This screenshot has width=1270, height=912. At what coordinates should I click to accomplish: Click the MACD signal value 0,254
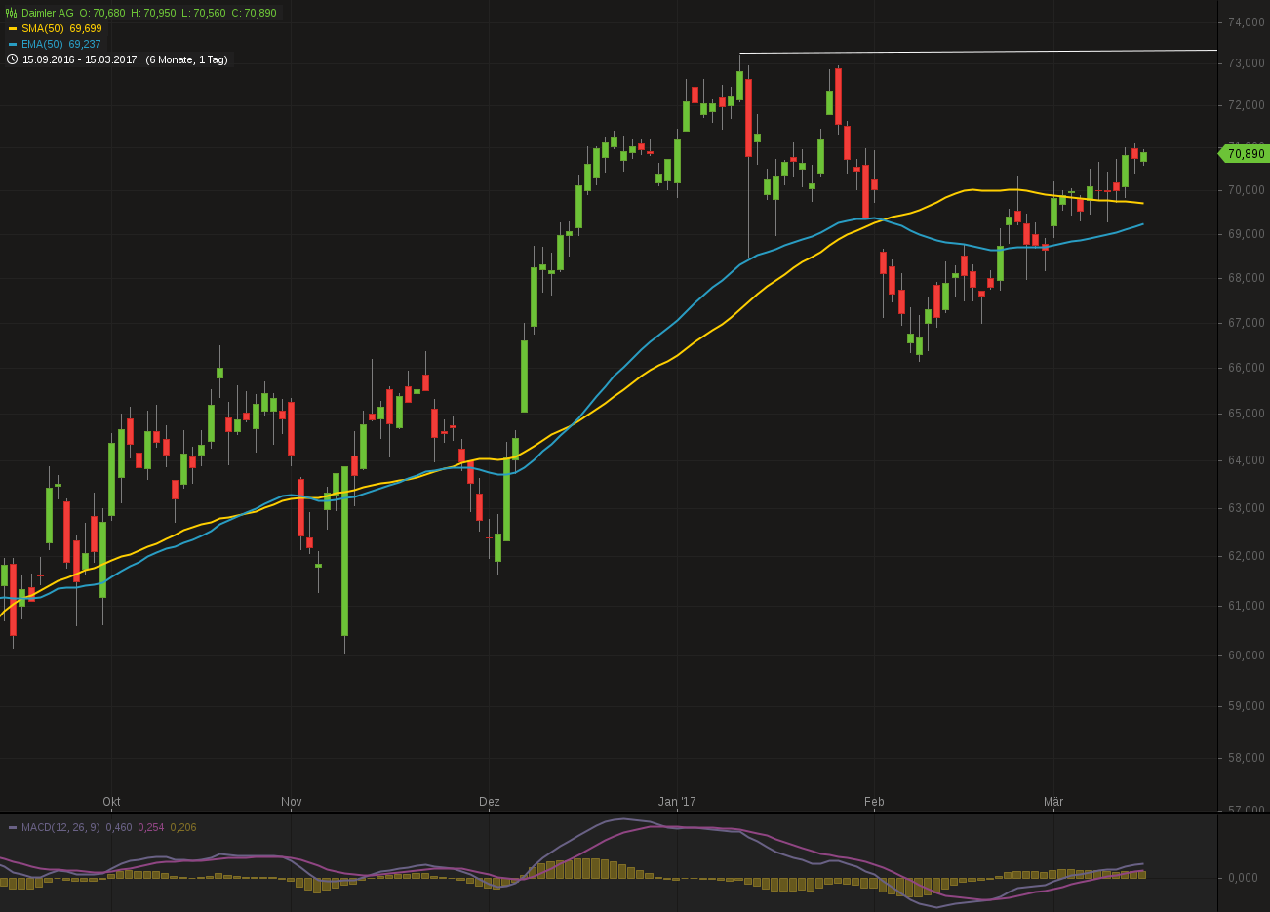[151, 827]
